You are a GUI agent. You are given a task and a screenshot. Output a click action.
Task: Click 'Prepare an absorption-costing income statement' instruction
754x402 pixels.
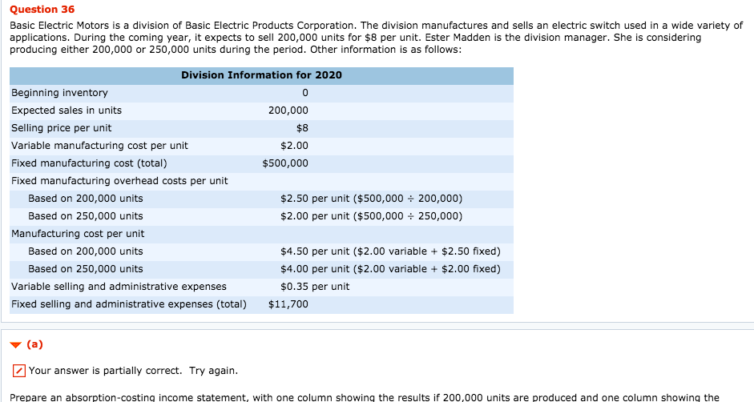pos(364,397)
